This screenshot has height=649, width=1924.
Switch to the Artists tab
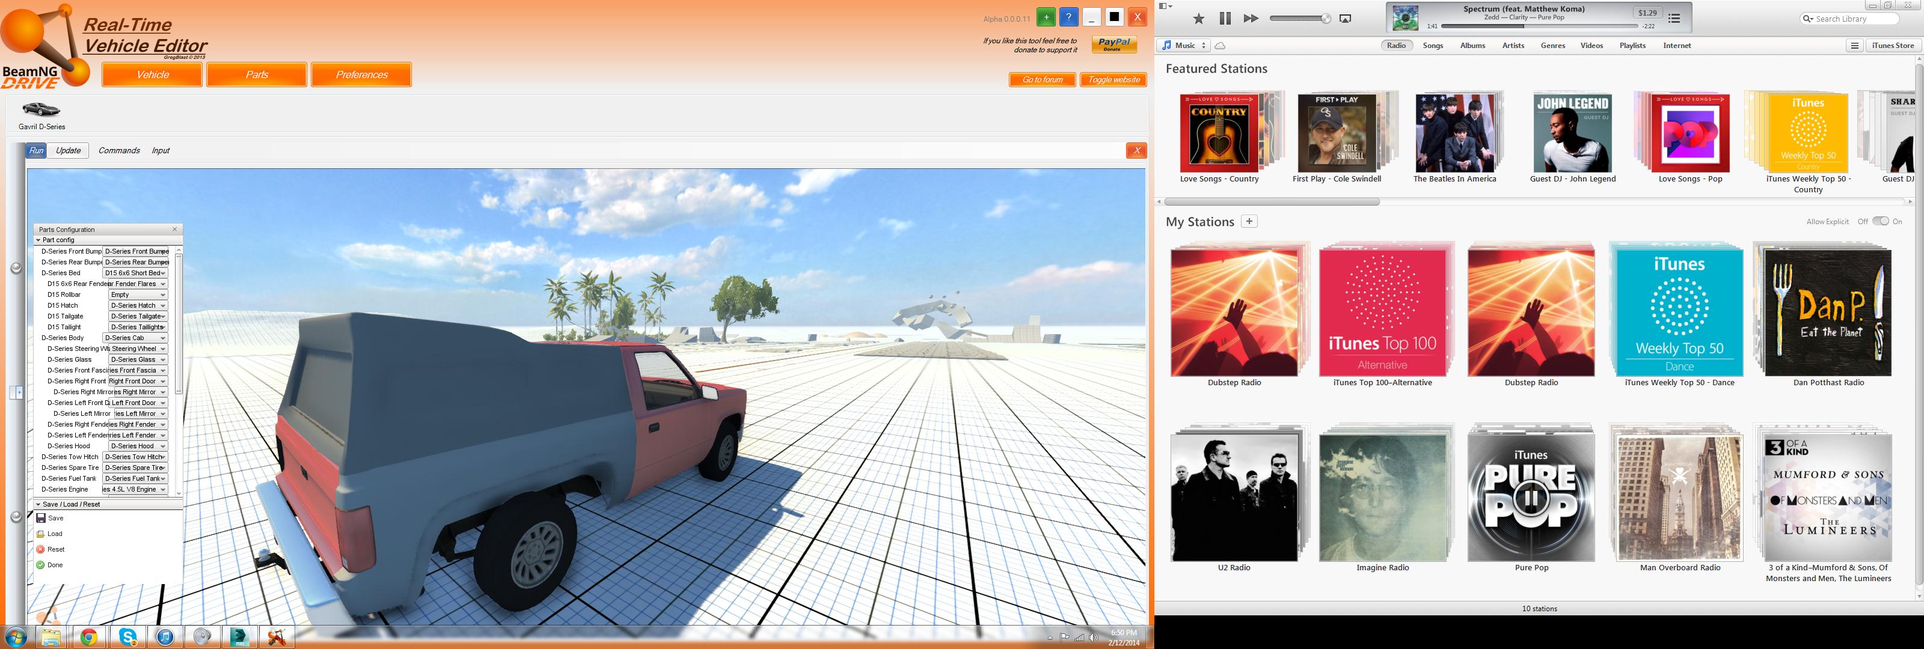tap(1513, 46)
